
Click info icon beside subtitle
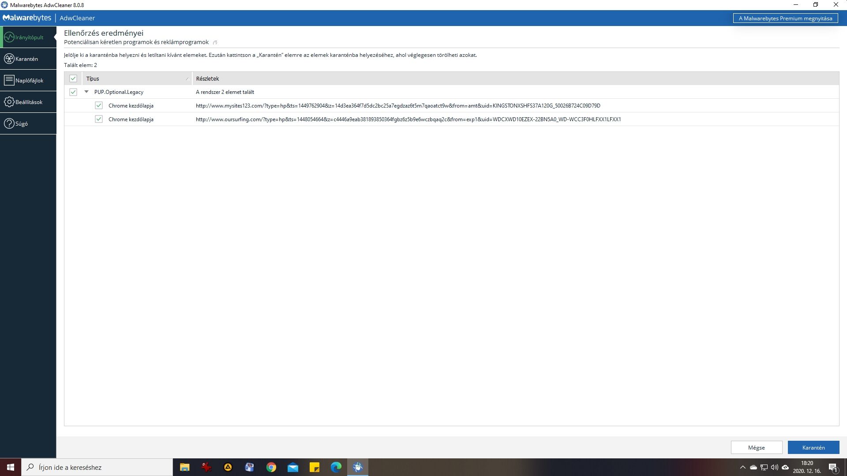(x=215, y=43)
